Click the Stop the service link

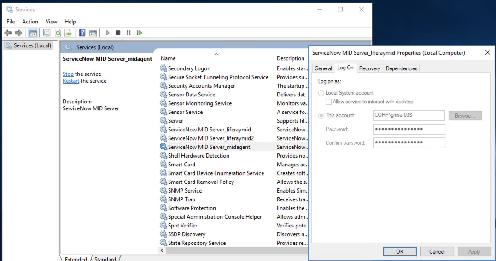pos(68,74)
